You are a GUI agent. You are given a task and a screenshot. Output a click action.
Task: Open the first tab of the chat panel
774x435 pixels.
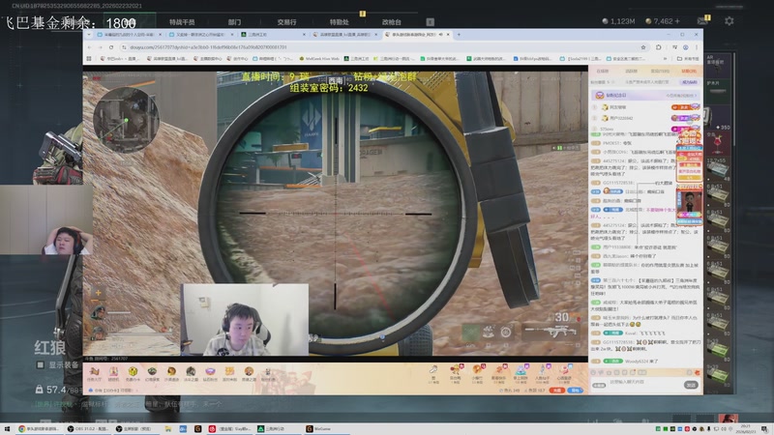(x=603, y=72)
